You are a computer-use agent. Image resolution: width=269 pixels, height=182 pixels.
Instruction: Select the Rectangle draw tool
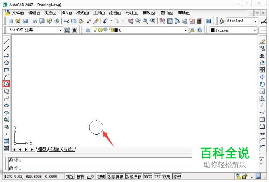6,70
